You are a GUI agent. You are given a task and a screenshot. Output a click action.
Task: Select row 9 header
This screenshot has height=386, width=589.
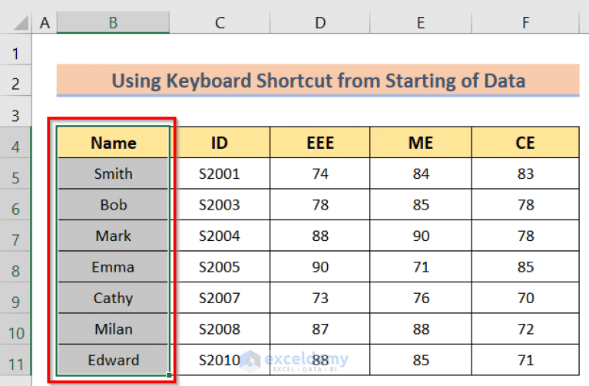[x=15, y=299]
